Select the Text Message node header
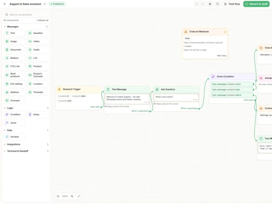Screen dimensions: 272x204 point(127,89)
